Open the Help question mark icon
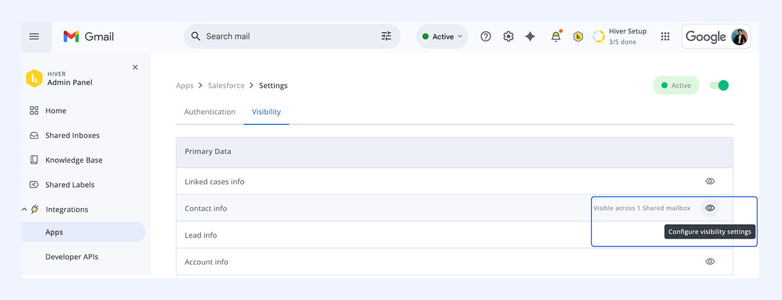Image resolution: width=782 pixels, height=300 pixels. pyautogui.click(x=486, y=37)
